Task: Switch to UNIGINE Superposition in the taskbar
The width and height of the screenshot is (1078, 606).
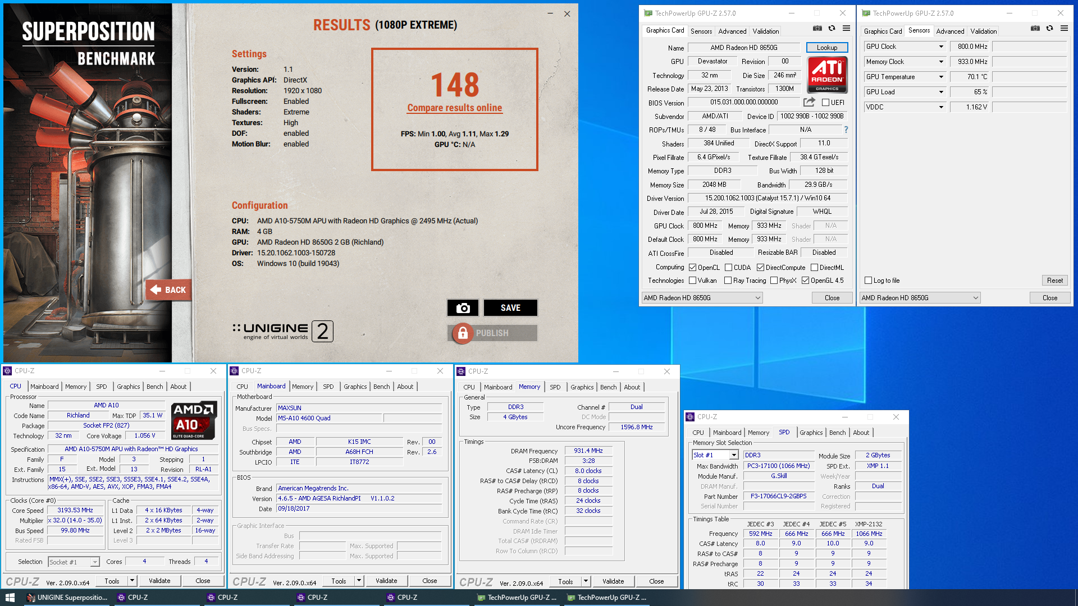Action: pos(67,598)
